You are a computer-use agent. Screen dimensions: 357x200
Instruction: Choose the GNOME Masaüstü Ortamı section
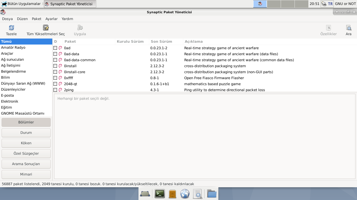26,113
